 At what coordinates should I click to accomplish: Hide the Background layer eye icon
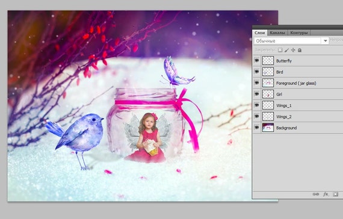257,128
